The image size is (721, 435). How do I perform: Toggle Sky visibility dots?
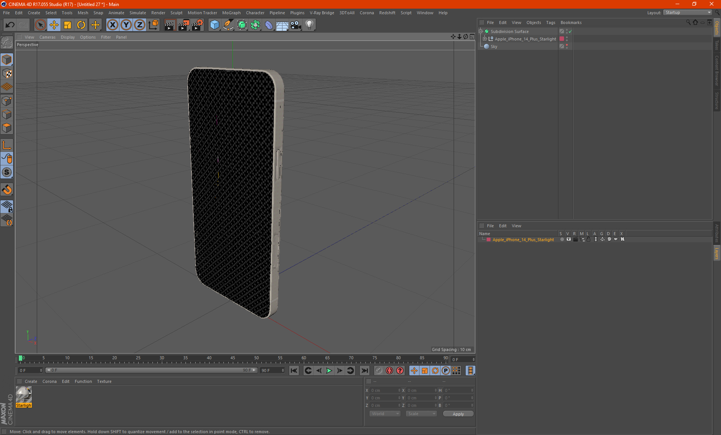[x=567, y=46]
